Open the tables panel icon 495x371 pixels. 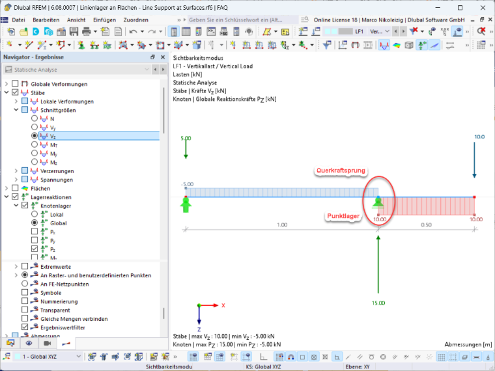coord(186,31)
